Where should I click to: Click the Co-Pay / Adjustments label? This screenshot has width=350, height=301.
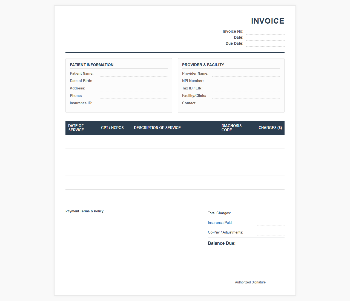pos(225,232)
